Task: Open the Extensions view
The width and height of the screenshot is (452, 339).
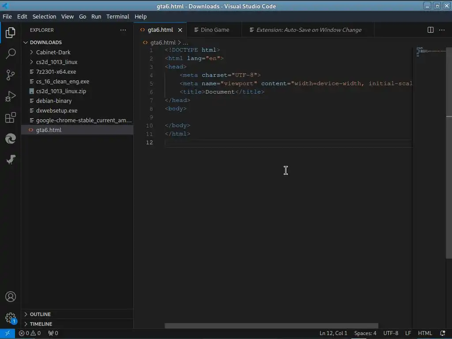Action: click(x=11, y=117)
